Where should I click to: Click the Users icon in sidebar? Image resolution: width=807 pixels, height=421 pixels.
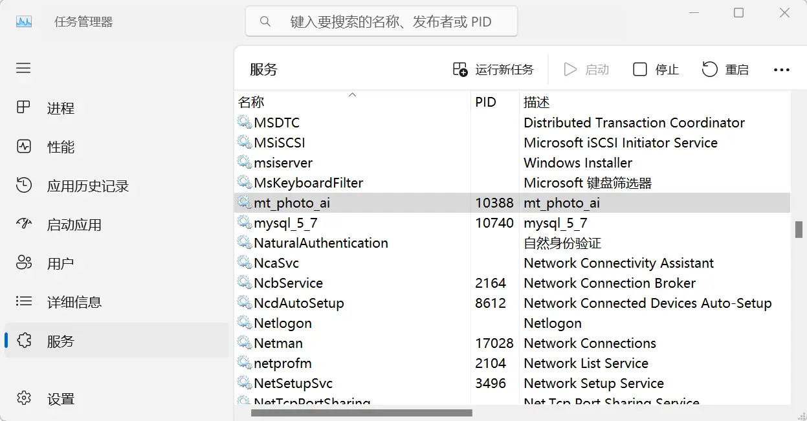coord(24,263)
